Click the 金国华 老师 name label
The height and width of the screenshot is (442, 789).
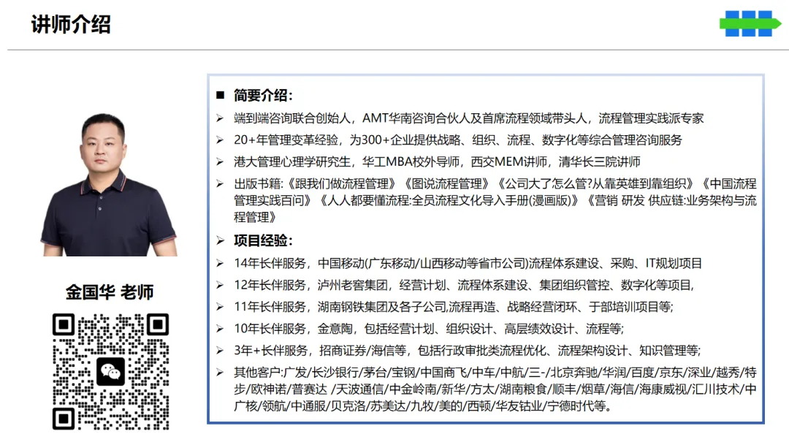pyautogui.click(x=110, y=292)
